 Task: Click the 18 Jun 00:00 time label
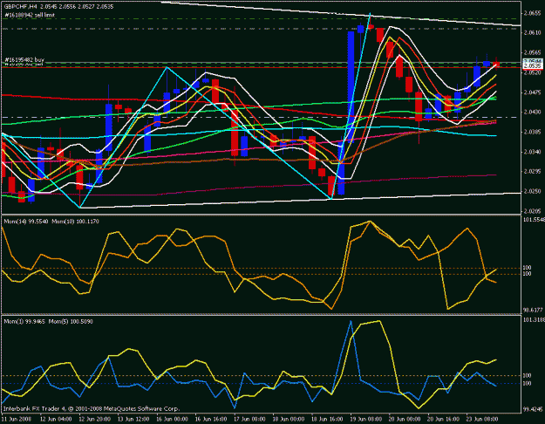click(x=290, y=419)
